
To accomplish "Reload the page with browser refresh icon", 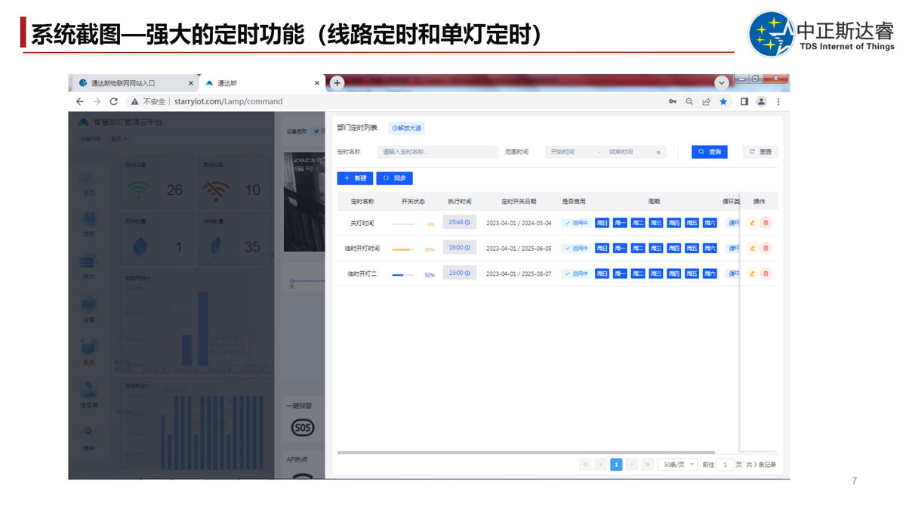I will click(x=114, y=101).
